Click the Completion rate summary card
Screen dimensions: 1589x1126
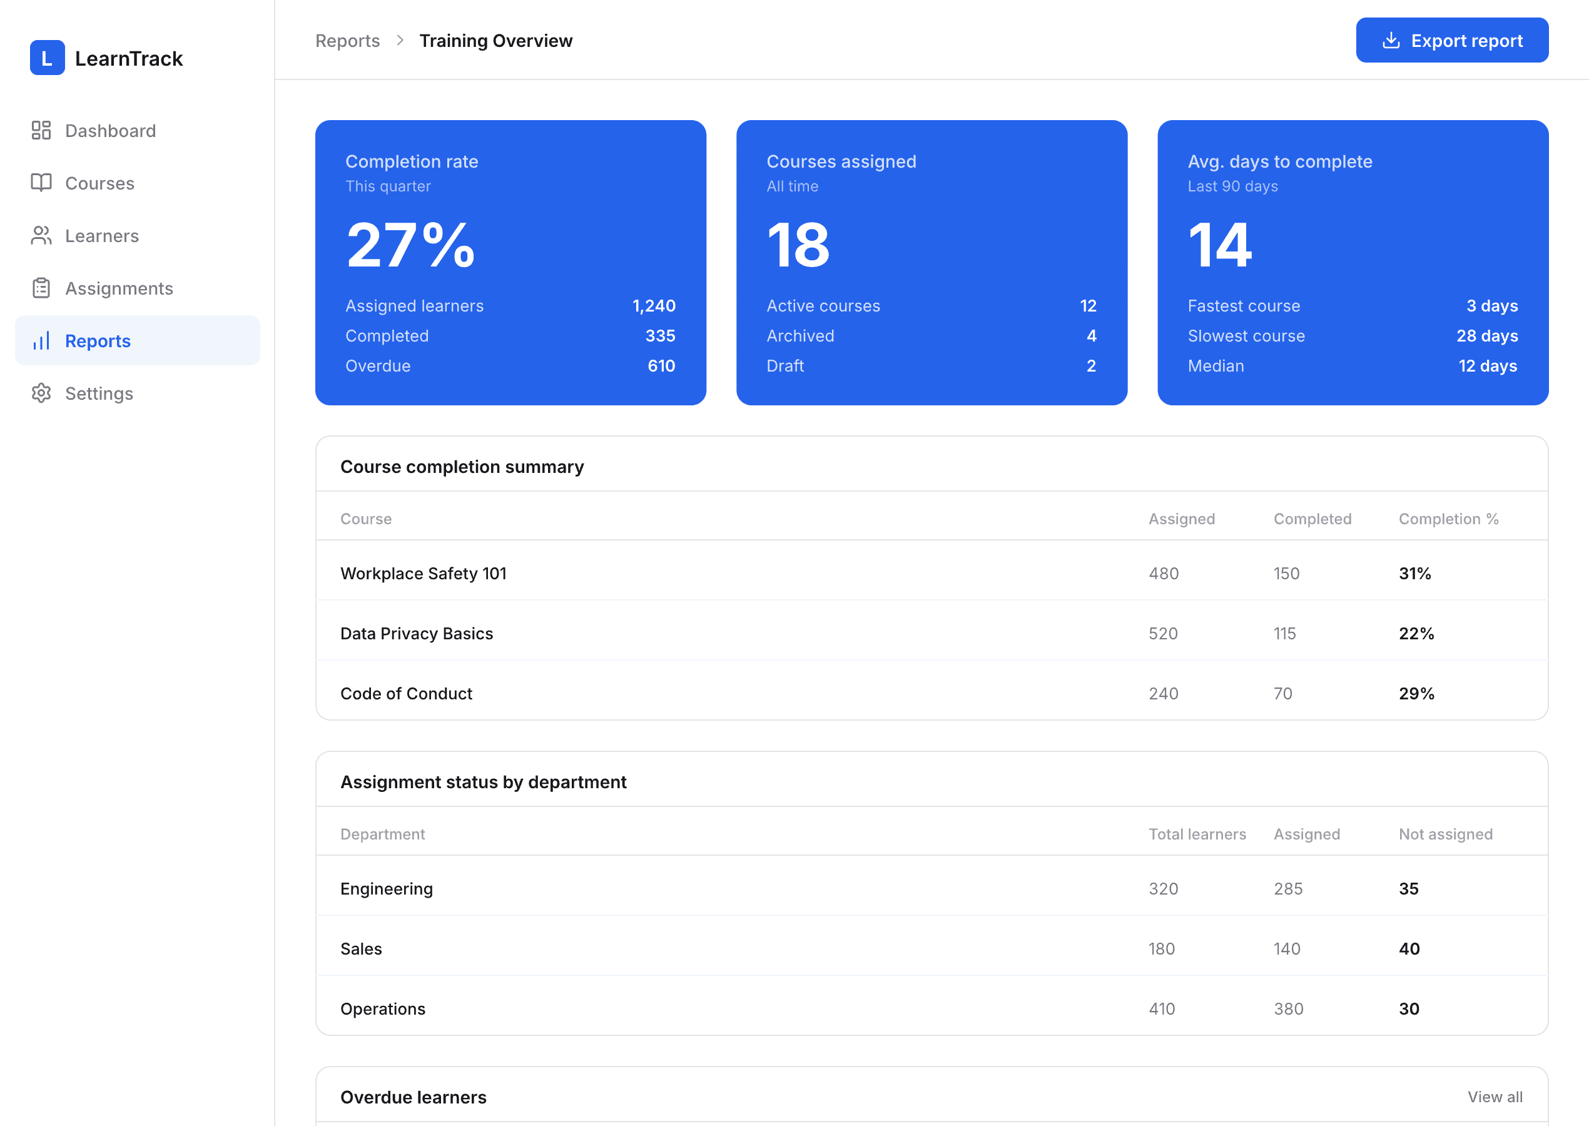[x=510, y=262]
